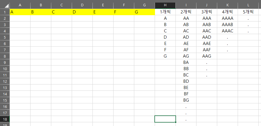The image size is (261, 126).
Task: Select column B header
Action: tap(41, 6)
